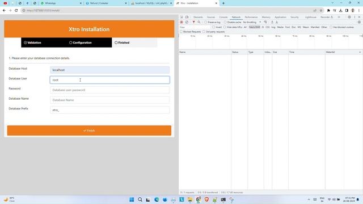Open the network search magnifier icon
This screenshot has height=204, width=363.
(x=199, y=22)
